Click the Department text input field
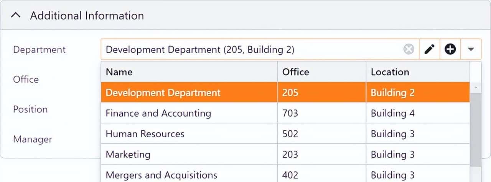 pos(249,49)
